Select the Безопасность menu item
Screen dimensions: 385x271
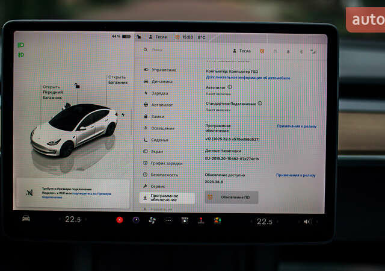[x=164, y=175]
